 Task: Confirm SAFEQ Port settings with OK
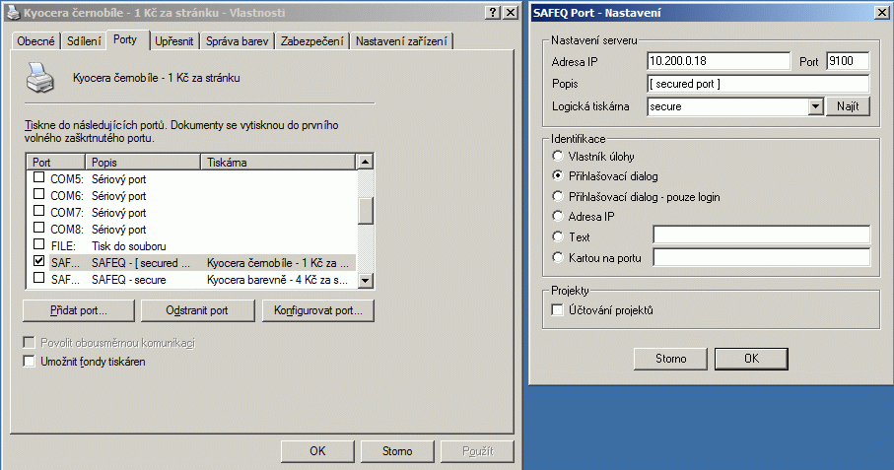point(751,359)
